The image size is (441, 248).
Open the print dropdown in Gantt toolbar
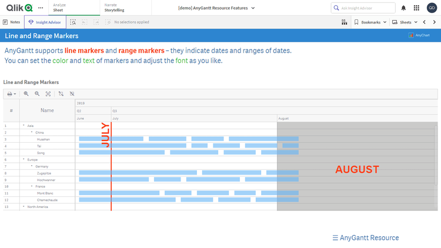(x=12, y=94)
